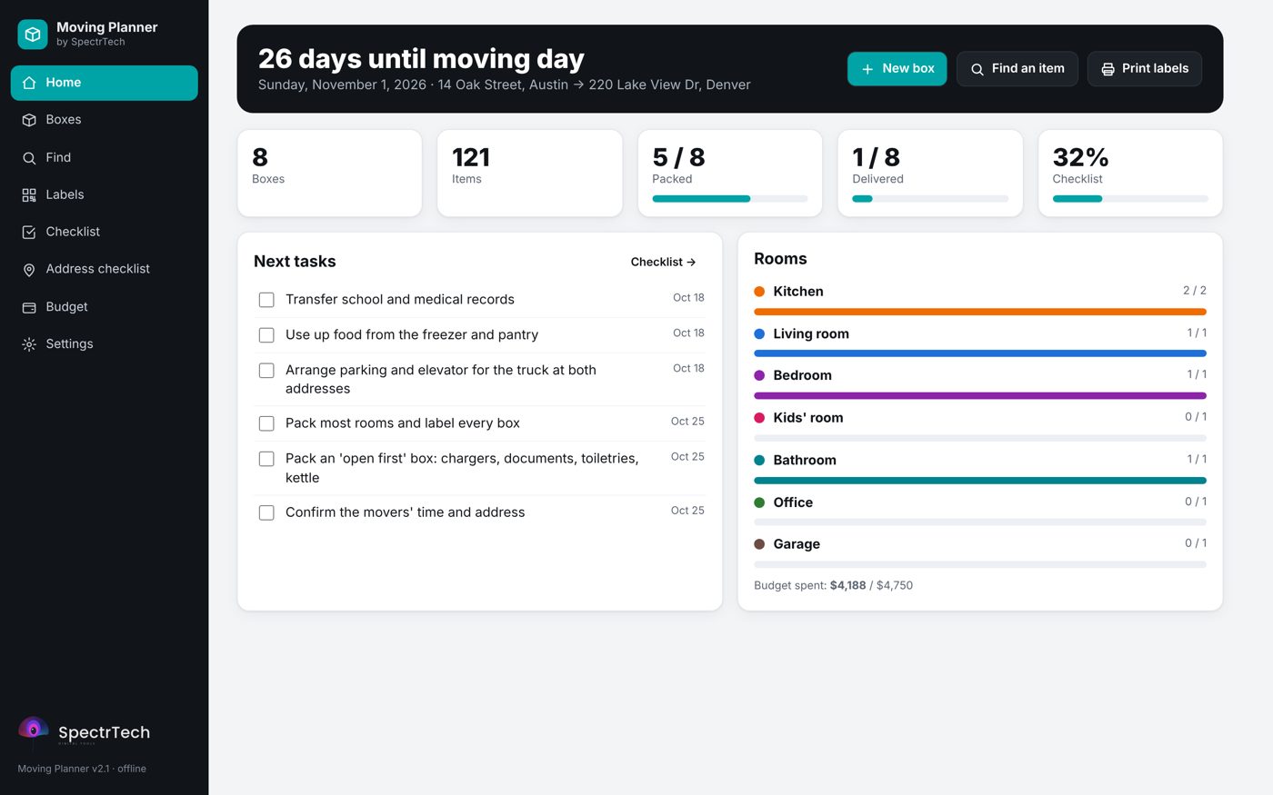Click the Bathroom room label

click(805, 461)
